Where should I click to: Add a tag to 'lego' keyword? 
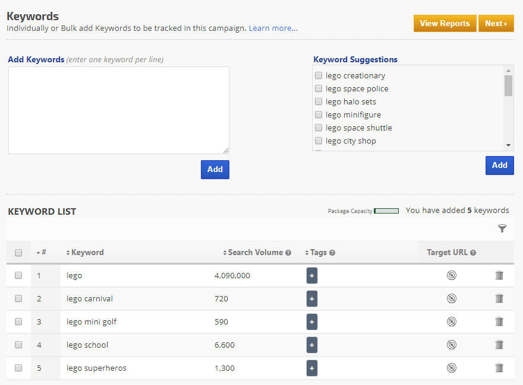pyautogui.click(x=312, y=275)
